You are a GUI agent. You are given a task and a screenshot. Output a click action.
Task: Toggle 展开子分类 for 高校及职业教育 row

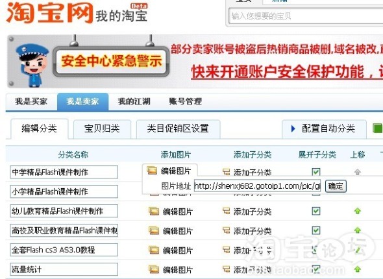point(316,230)
